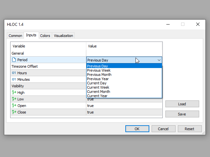Click the green arrow icon beside Close
This screenshot has width=210, height=157.
coord(14,112)
